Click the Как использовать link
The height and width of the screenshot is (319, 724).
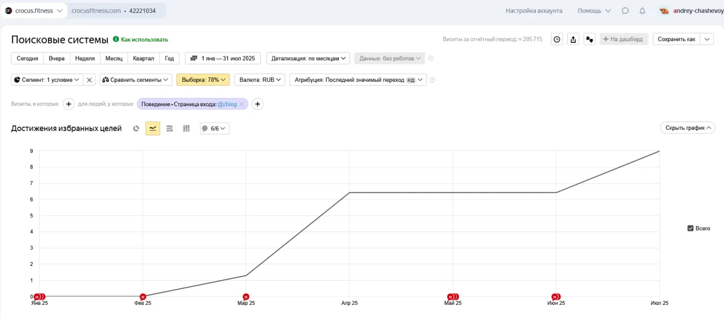[x=144, y=40]
